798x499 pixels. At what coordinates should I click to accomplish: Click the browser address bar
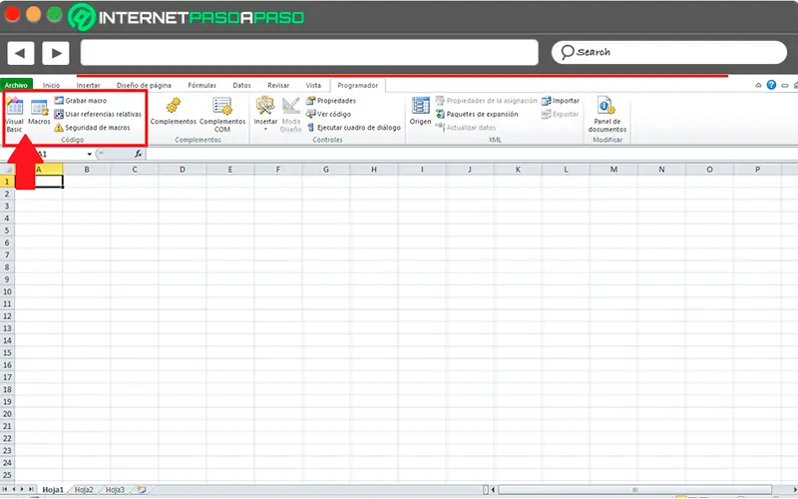pos(309,53)
